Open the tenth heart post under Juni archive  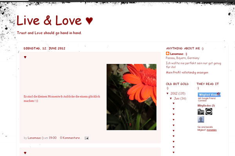[174, 152]
